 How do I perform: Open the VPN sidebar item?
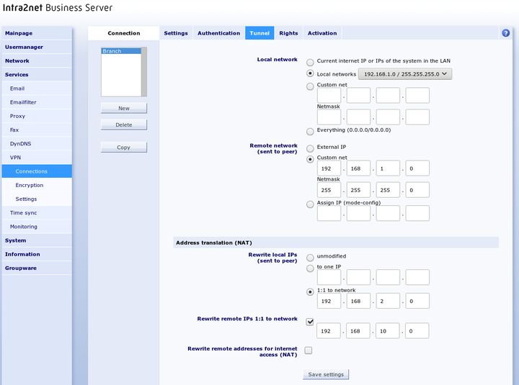[x=37, y=158]
